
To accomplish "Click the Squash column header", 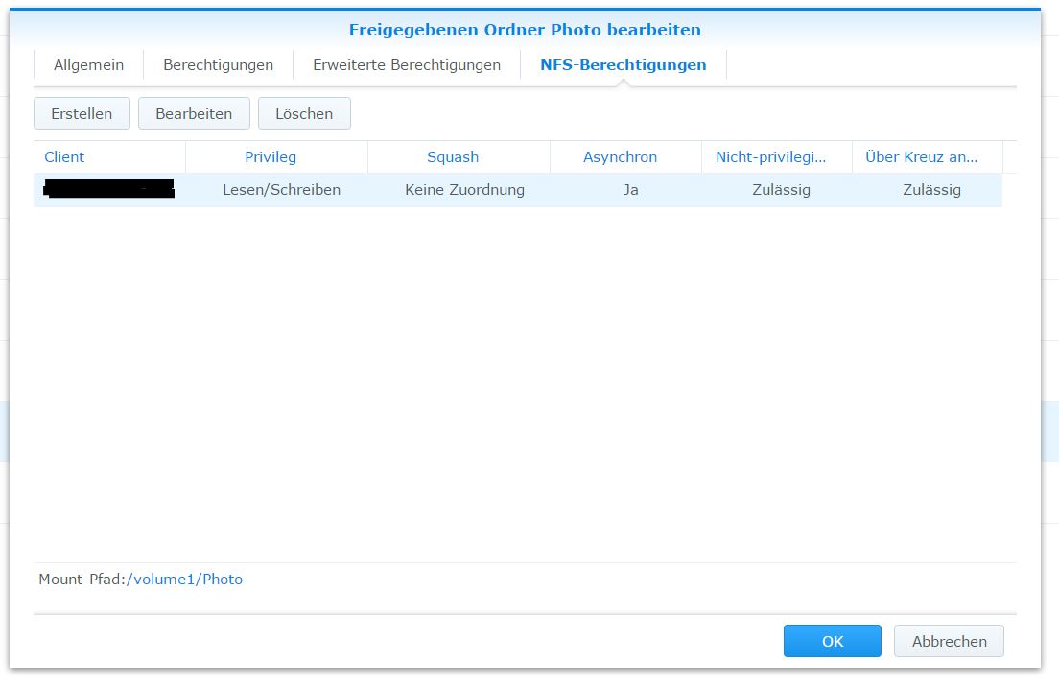I will [453, 156].
